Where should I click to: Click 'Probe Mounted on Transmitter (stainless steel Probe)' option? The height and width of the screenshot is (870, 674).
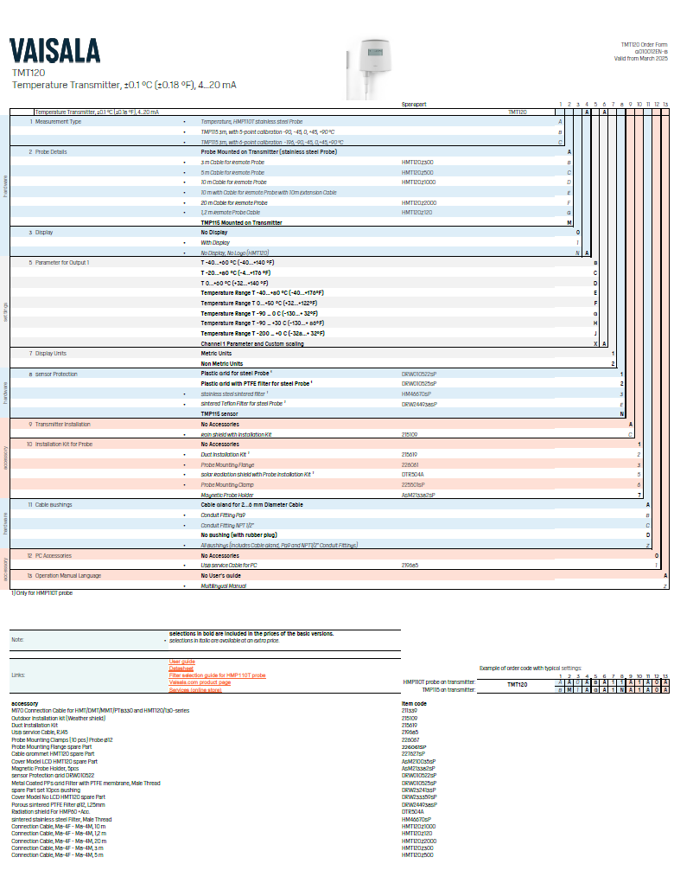pyautogui.click(x=269, y=151)
